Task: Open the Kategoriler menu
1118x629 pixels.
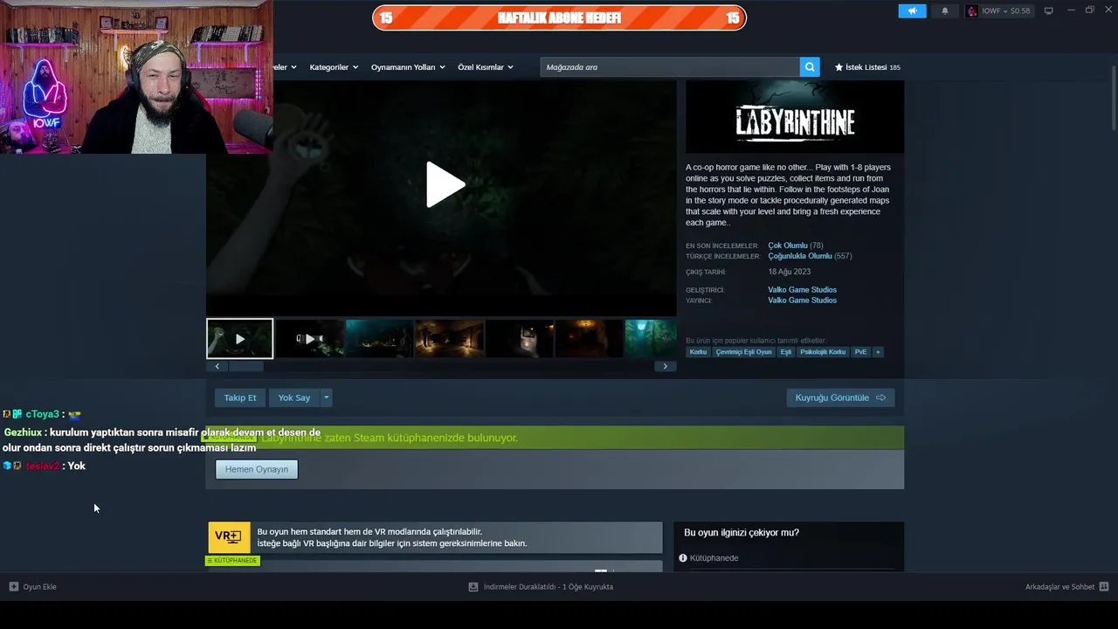Action: point(334,67)
